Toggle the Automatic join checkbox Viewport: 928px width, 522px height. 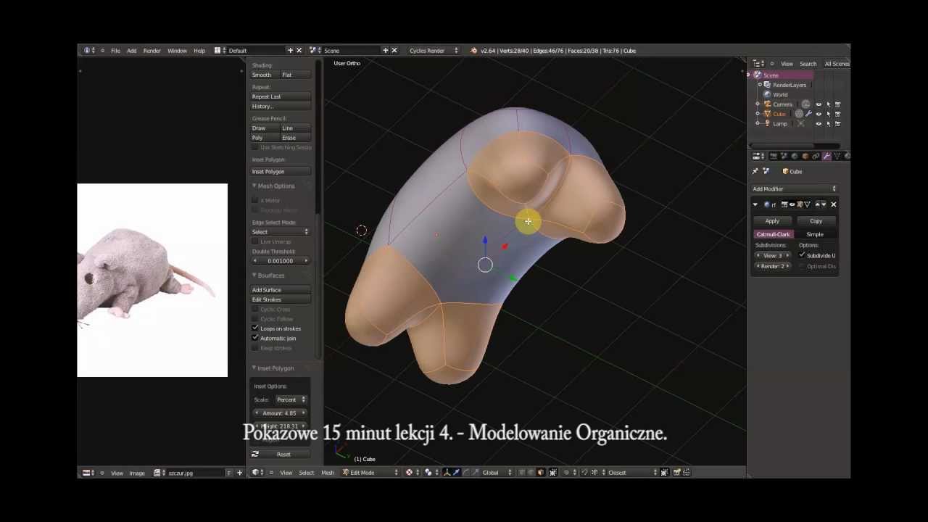(255, 338)
